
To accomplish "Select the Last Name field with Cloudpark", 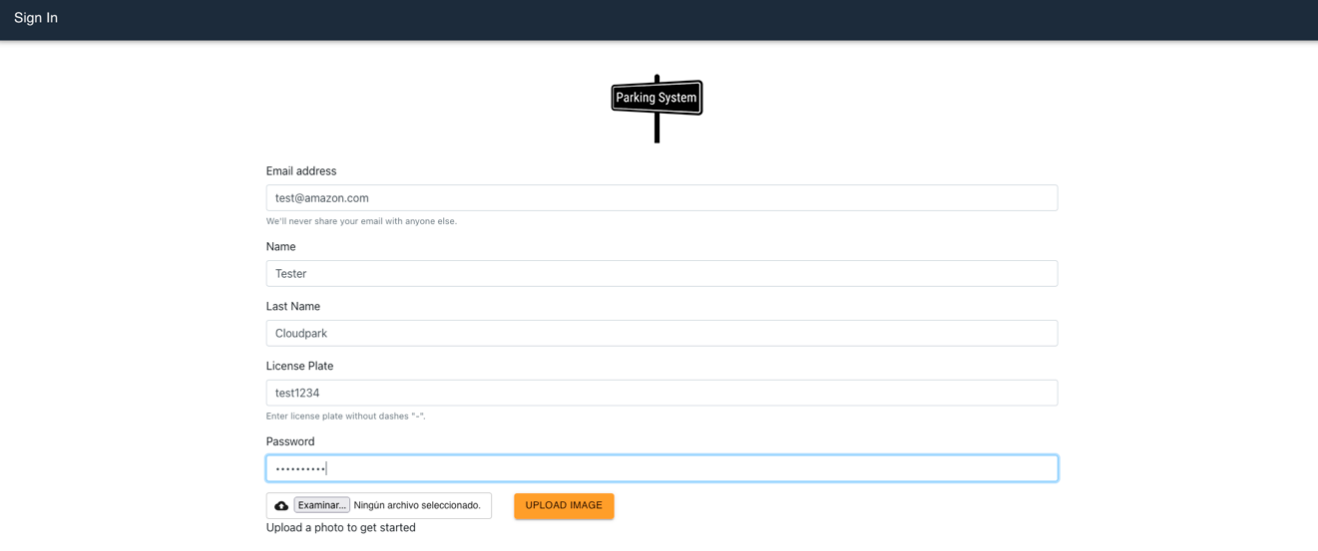I will [660, 334].
